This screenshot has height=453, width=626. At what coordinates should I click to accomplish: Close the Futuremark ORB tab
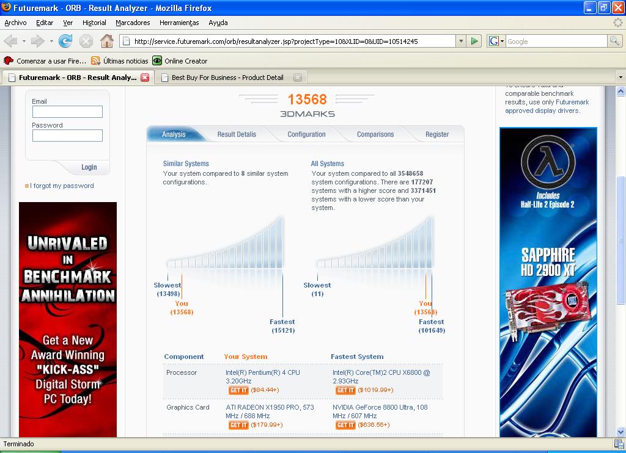click(x=145, y=78)
